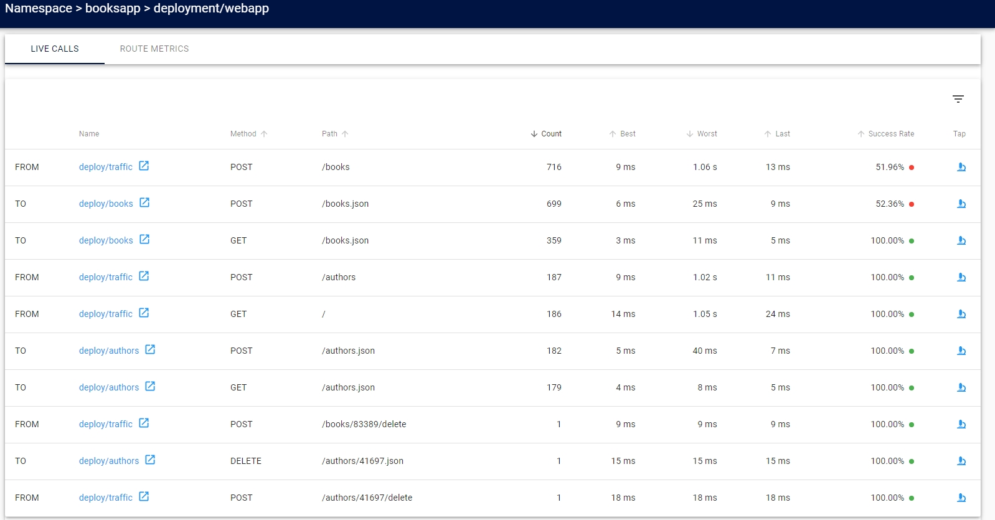Click Tap icon for the /authors/41697.json row

coord(961,461)
